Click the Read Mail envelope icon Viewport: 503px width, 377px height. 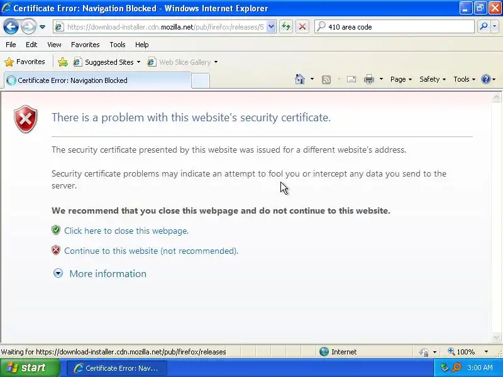click(x=351, y=79)
